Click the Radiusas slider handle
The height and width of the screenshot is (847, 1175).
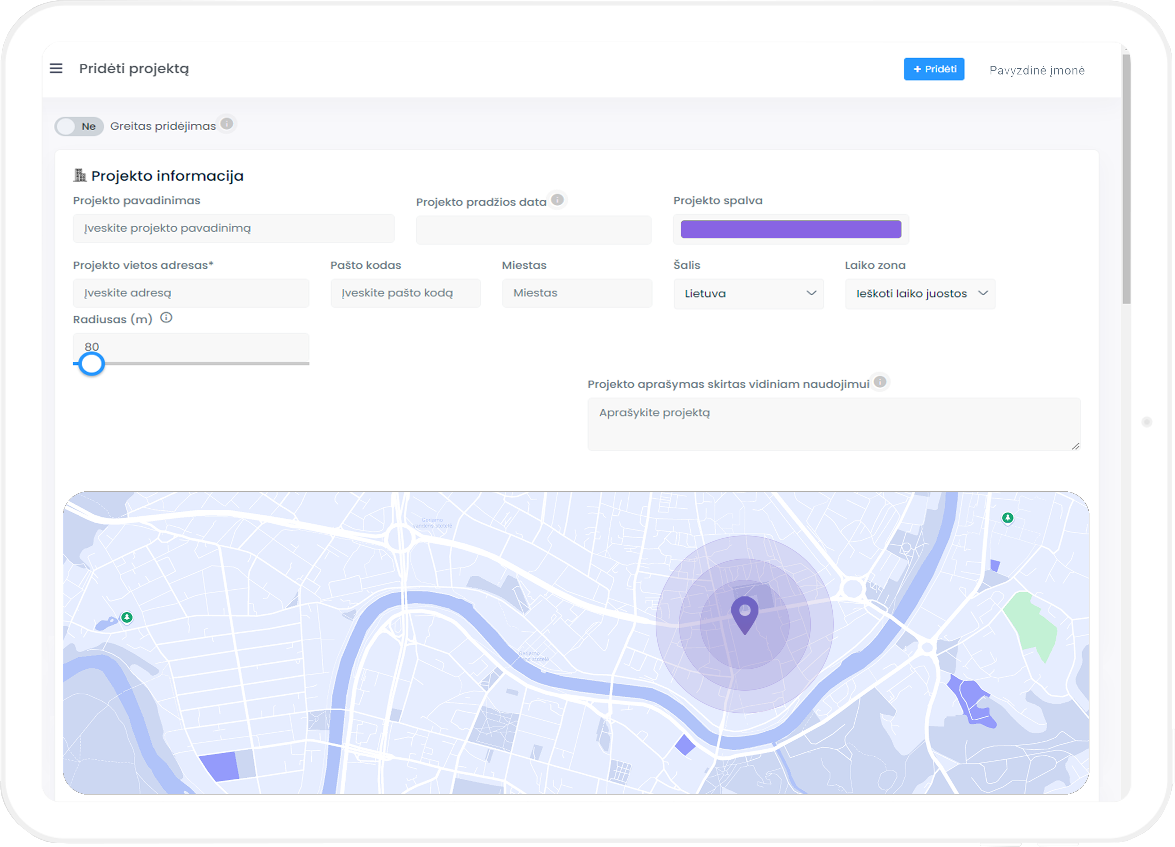(92, 364)
